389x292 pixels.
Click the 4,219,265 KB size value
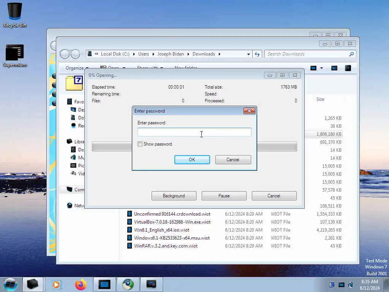tap(329, 230)
